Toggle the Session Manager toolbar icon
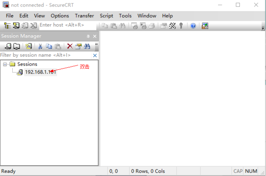This screenshot has width=266, height=176. click(x=7, y=26)
